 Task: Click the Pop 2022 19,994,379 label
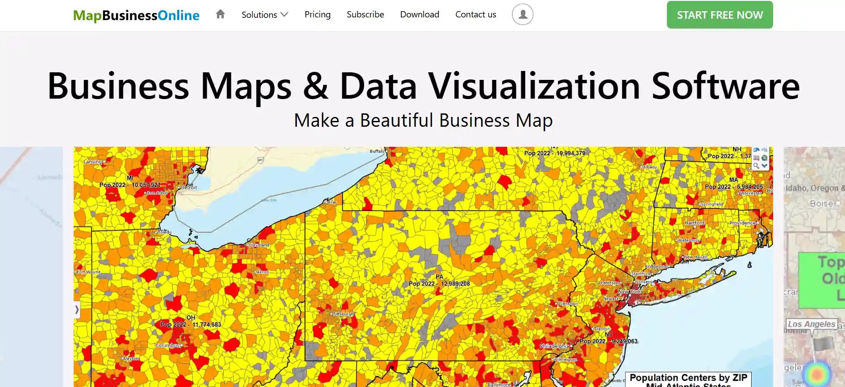554,153
